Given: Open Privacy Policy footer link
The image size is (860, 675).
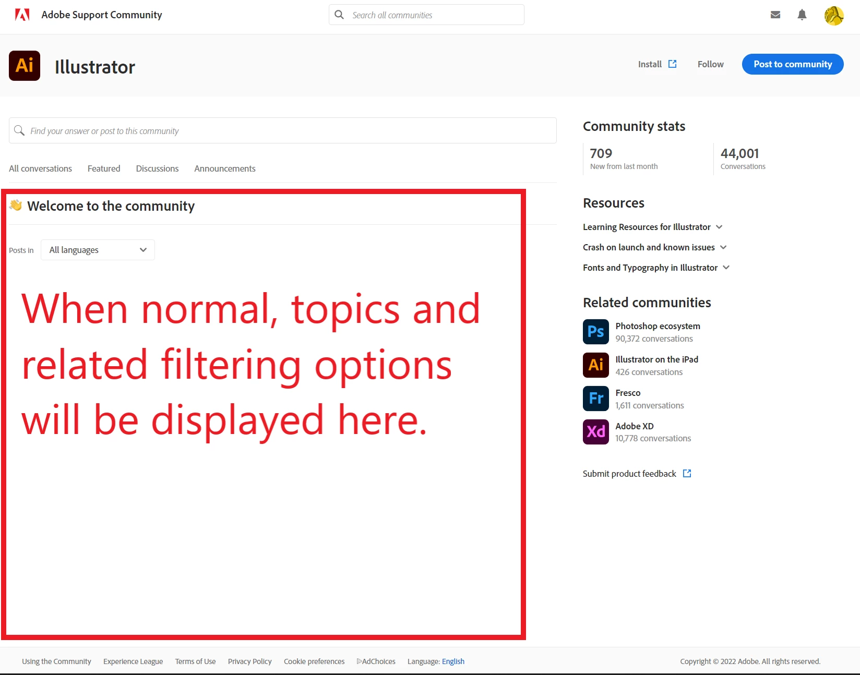Looking at the screenshot, I should (250, 661).
